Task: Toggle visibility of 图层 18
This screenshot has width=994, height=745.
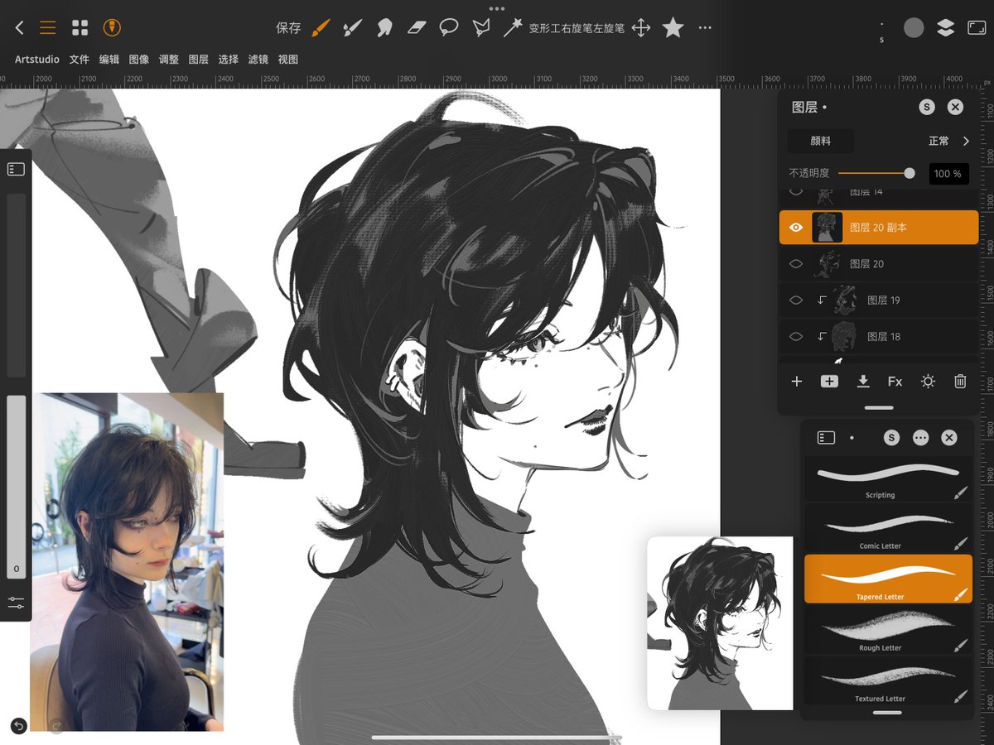Action: [x=796, y=337]
